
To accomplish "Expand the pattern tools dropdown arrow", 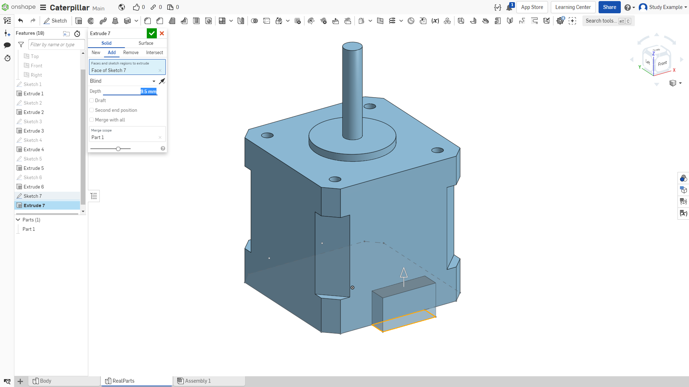I will coord(231,21).
